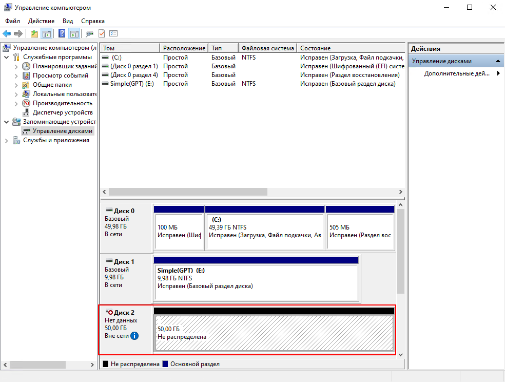Collapse the Управление дисками actions section arrow

coord(498,61)
